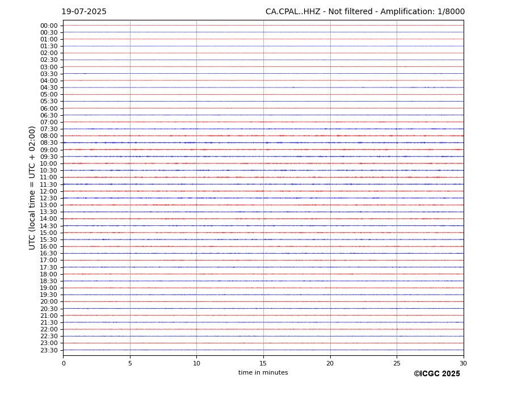
Task: Select the 19:00 time row label
Action: (x=49, y=288)
